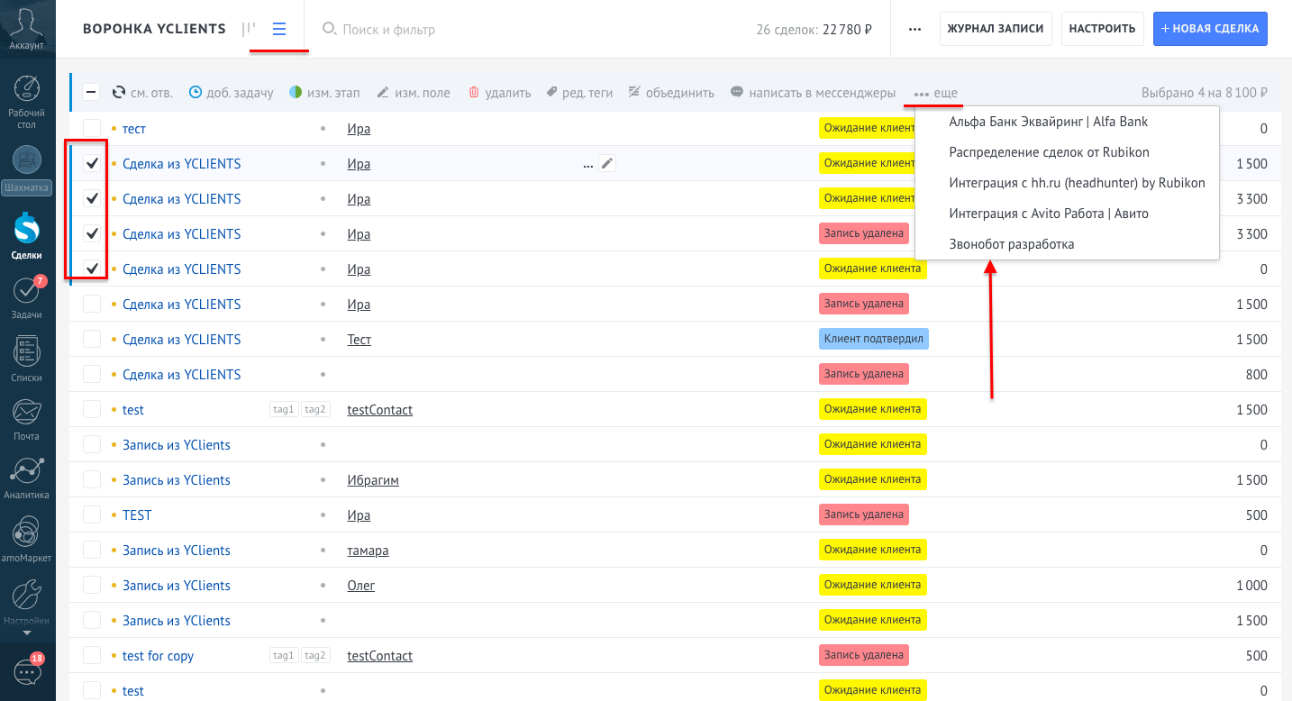Open the тест deal link
This screenshot has height=701, width=1292.
[134, 129]
